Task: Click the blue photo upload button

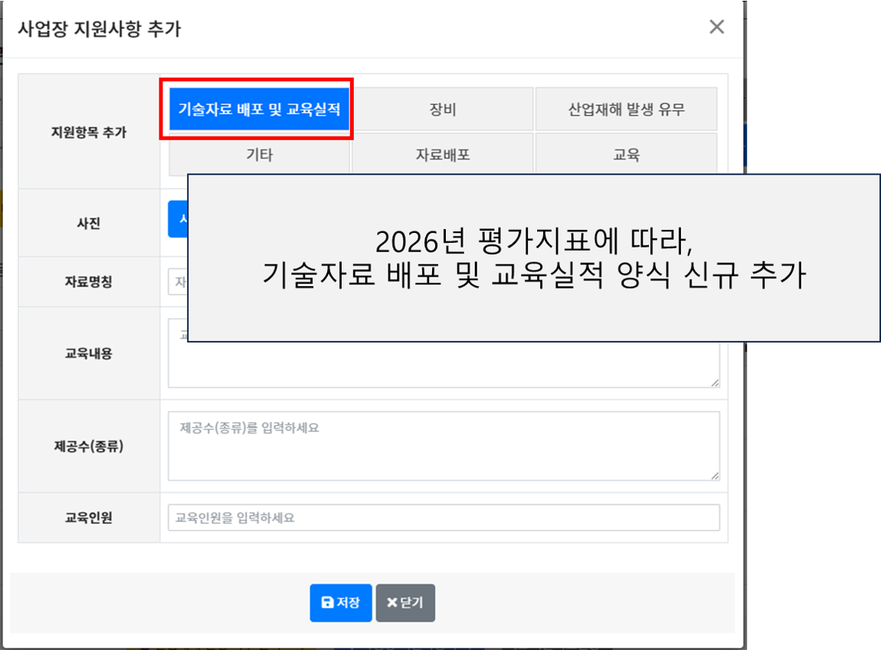Action: tap(178, 218)
